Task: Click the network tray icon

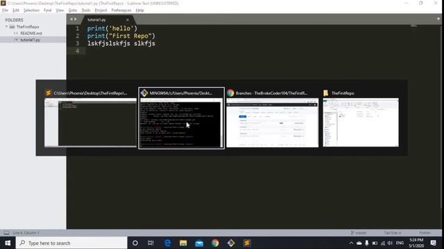Action: click(x=383, y=243)
